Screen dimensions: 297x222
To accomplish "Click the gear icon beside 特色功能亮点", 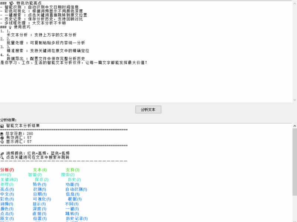I will tap(11, 3).
